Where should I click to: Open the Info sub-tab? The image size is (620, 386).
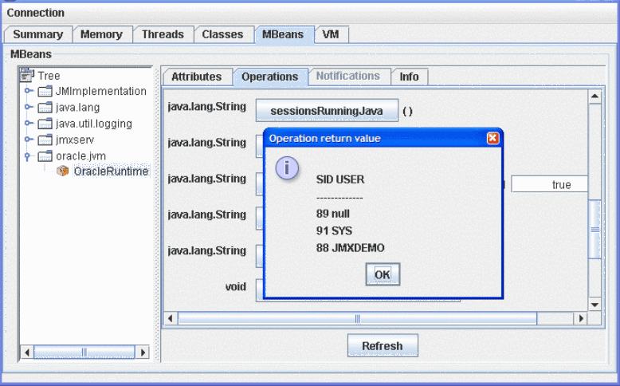[410, 77]
